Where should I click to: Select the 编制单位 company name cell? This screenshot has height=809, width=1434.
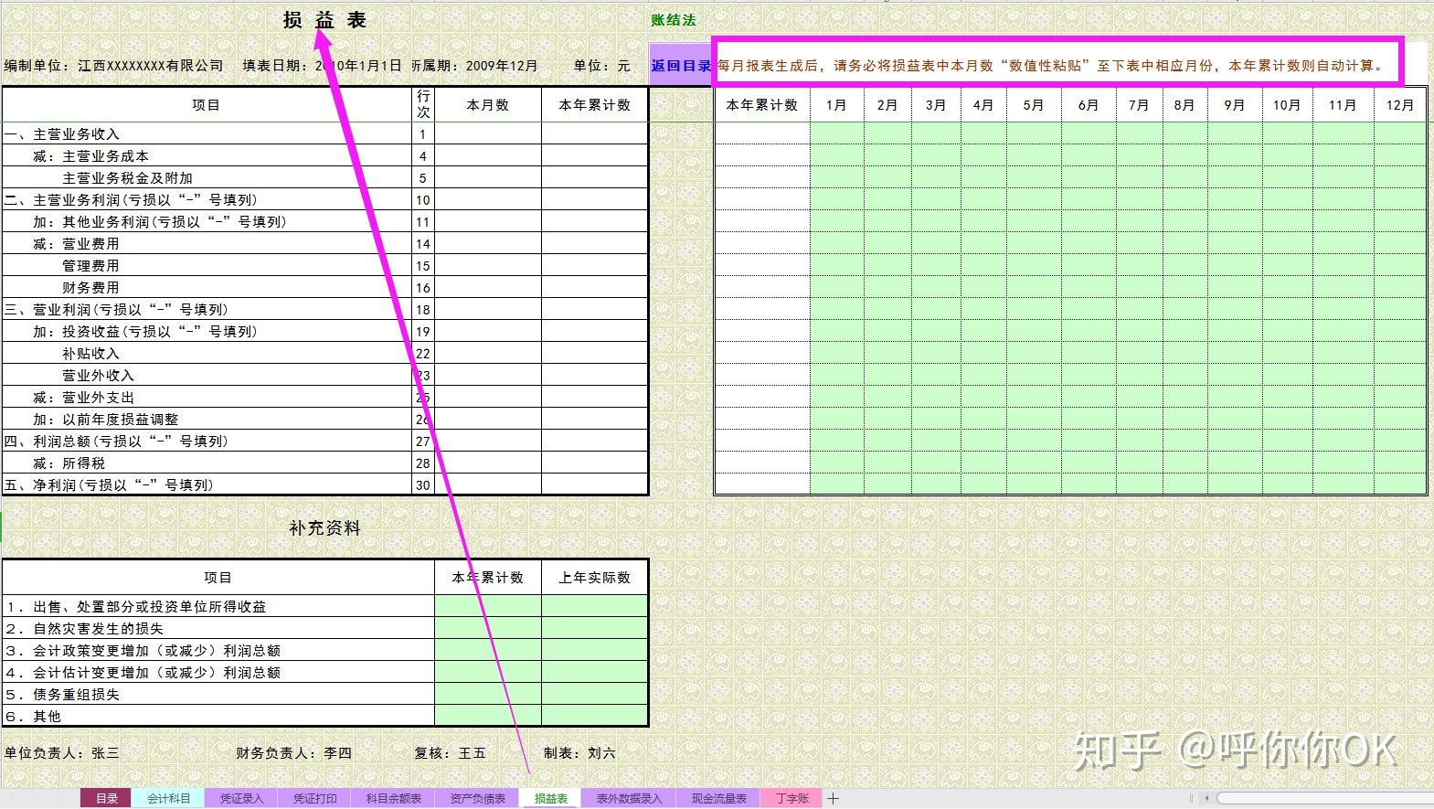click(114, 66)
